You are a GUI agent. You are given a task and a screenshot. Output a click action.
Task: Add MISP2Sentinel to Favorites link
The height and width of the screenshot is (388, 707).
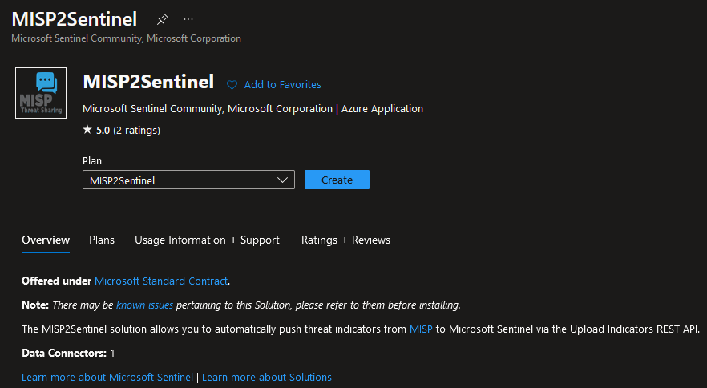pos(283,84)
